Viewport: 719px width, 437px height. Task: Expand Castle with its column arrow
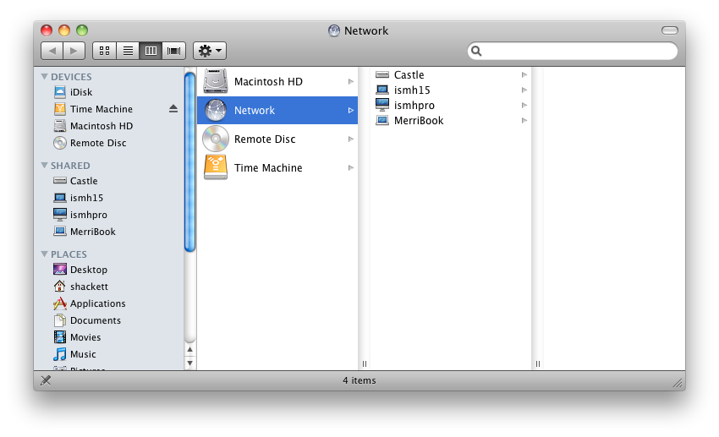(x=524, y=74)
